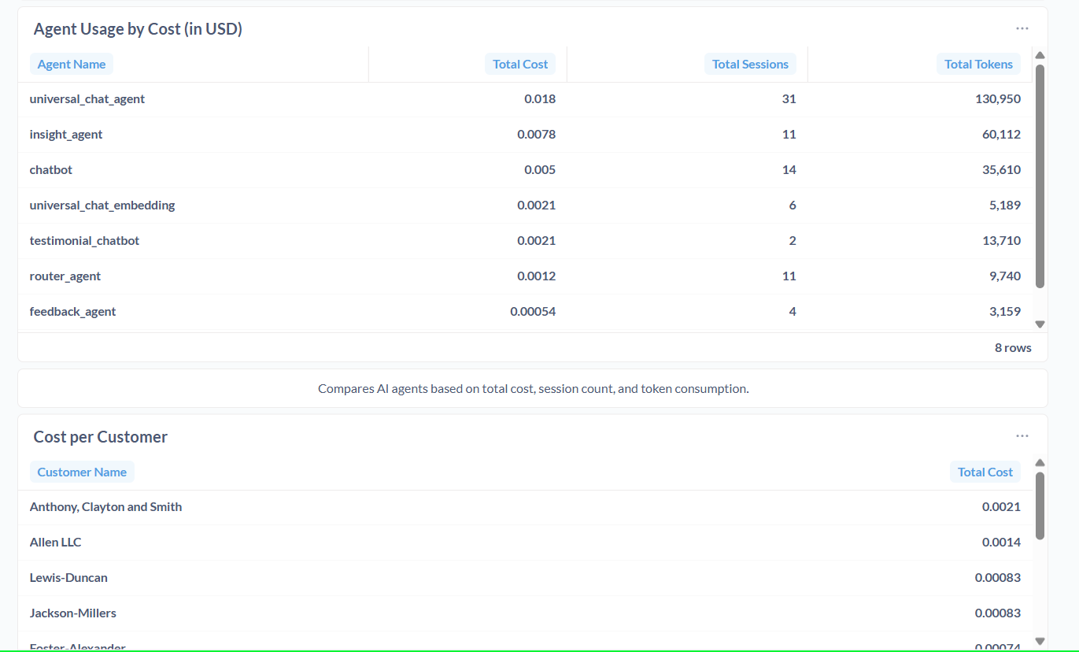The image size is (1079, 652).
Task: Click the customer table scroll up arrow
Action: pos(1040,463)
